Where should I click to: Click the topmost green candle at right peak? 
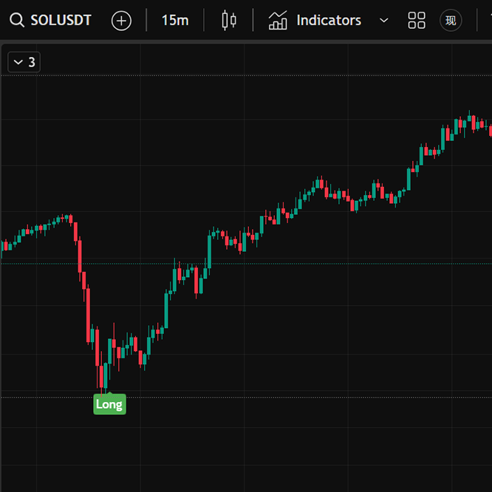[469, 117]
